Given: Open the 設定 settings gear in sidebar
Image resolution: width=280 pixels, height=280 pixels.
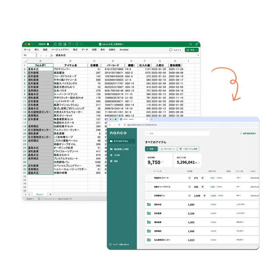Looking at the screenshot, I should click(x=111, y=161).
